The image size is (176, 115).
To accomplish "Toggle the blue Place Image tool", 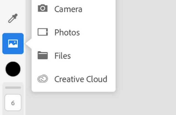I will tap(13, 43).
